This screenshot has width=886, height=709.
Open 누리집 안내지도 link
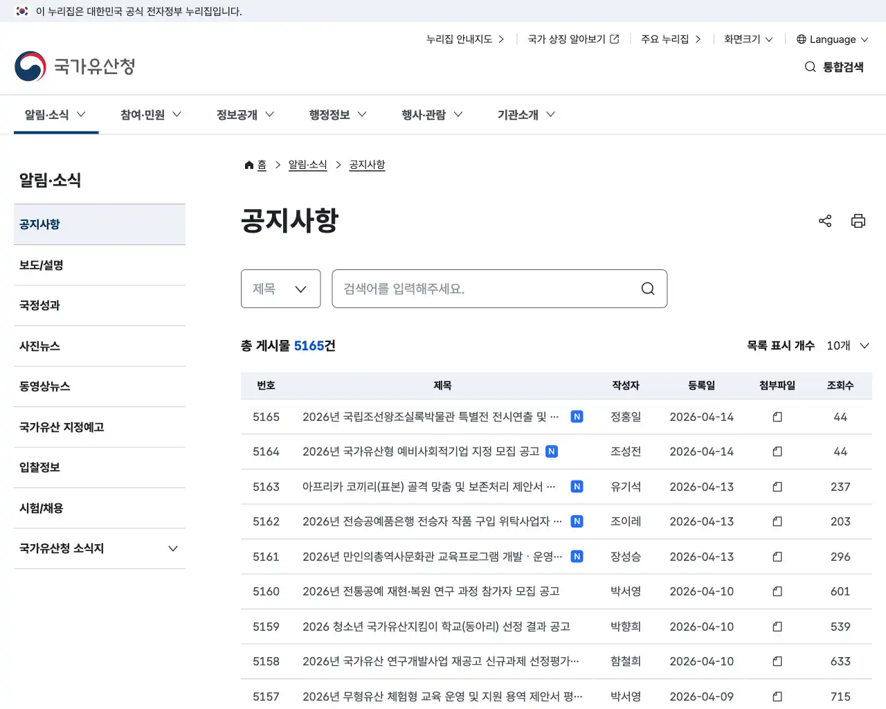(465, 39)
